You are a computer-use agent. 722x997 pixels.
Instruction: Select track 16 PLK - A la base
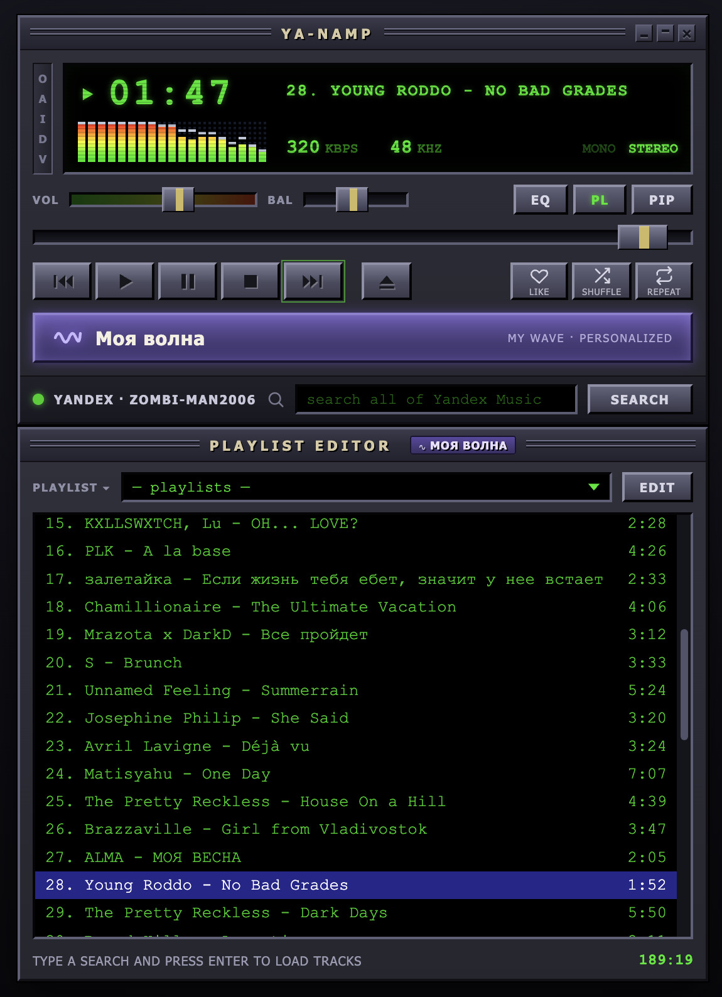point(355,551)
